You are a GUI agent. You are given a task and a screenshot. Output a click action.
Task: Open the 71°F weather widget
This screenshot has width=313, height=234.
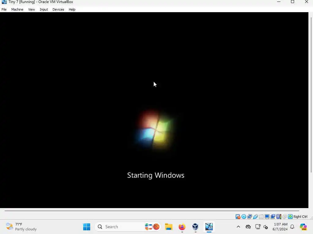pyautogui.click(x=21, y=227)
